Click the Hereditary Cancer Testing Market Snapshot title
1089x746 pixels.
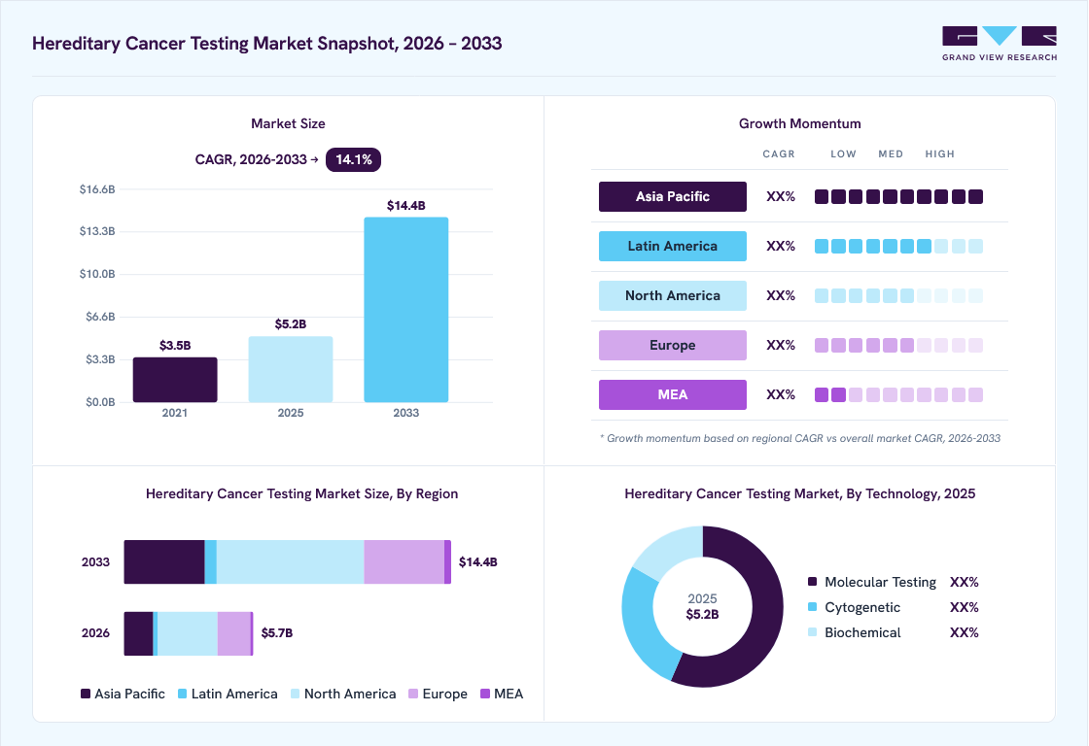pos(266,43)
